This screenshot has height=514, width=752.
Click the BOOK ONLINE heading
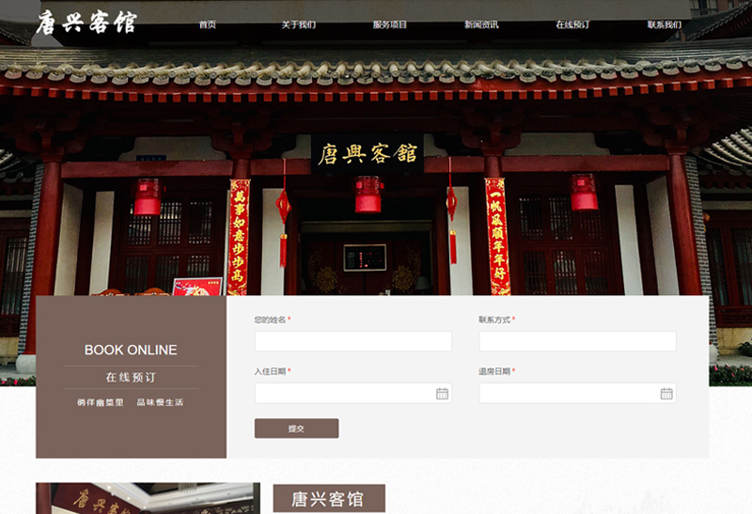pyautogui.click(x=131, y=350)
